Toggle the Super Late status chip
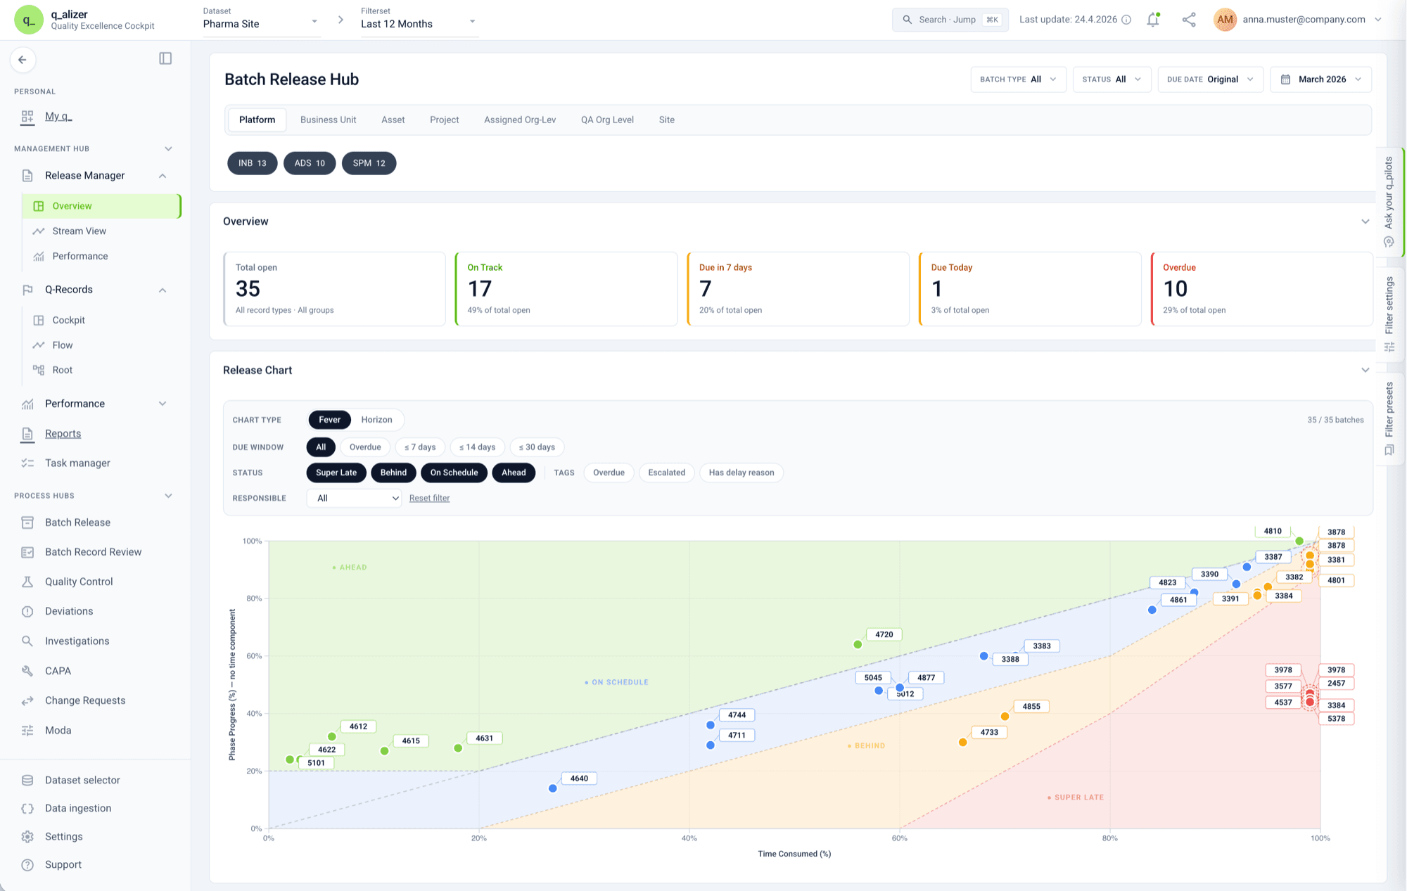The image size is (1407, 891). tap(336, 473)
